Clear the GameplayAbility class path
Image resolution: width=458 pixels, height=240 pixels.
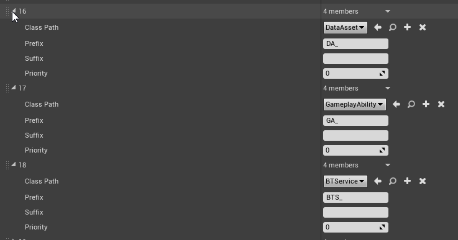441,104
